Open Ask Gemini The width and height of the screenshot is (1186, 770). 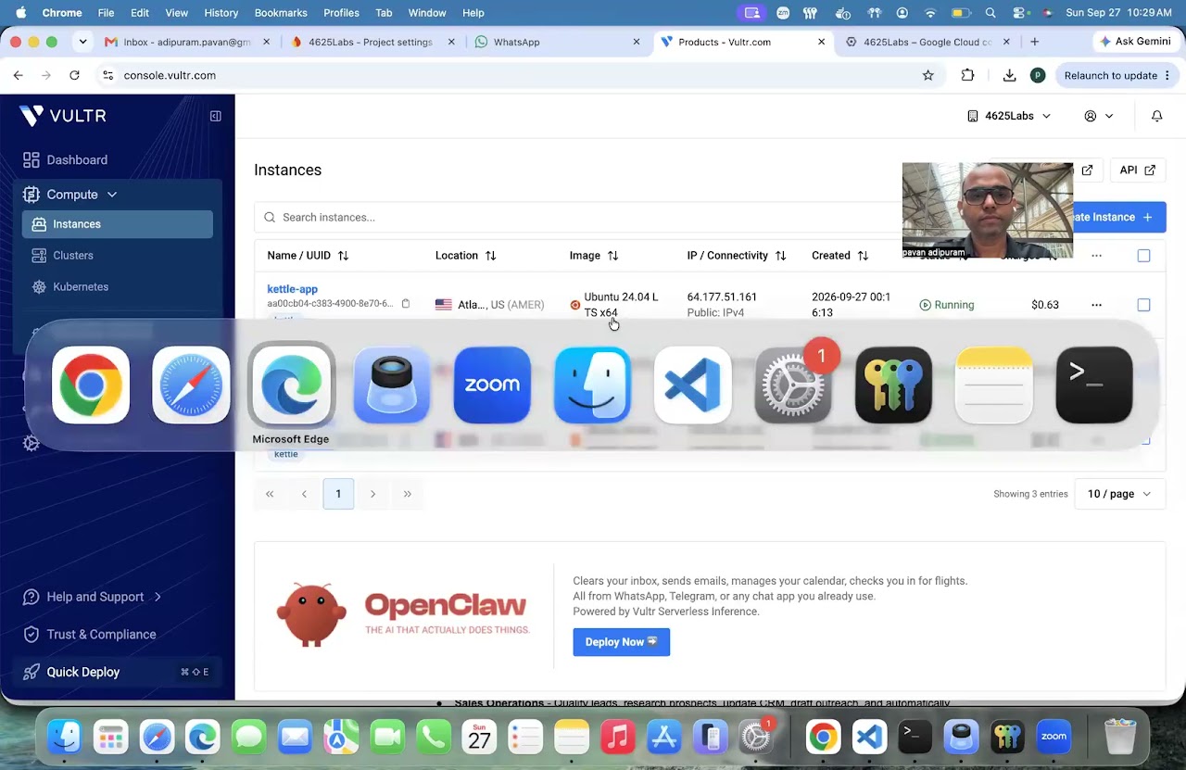coord(1134,42)
